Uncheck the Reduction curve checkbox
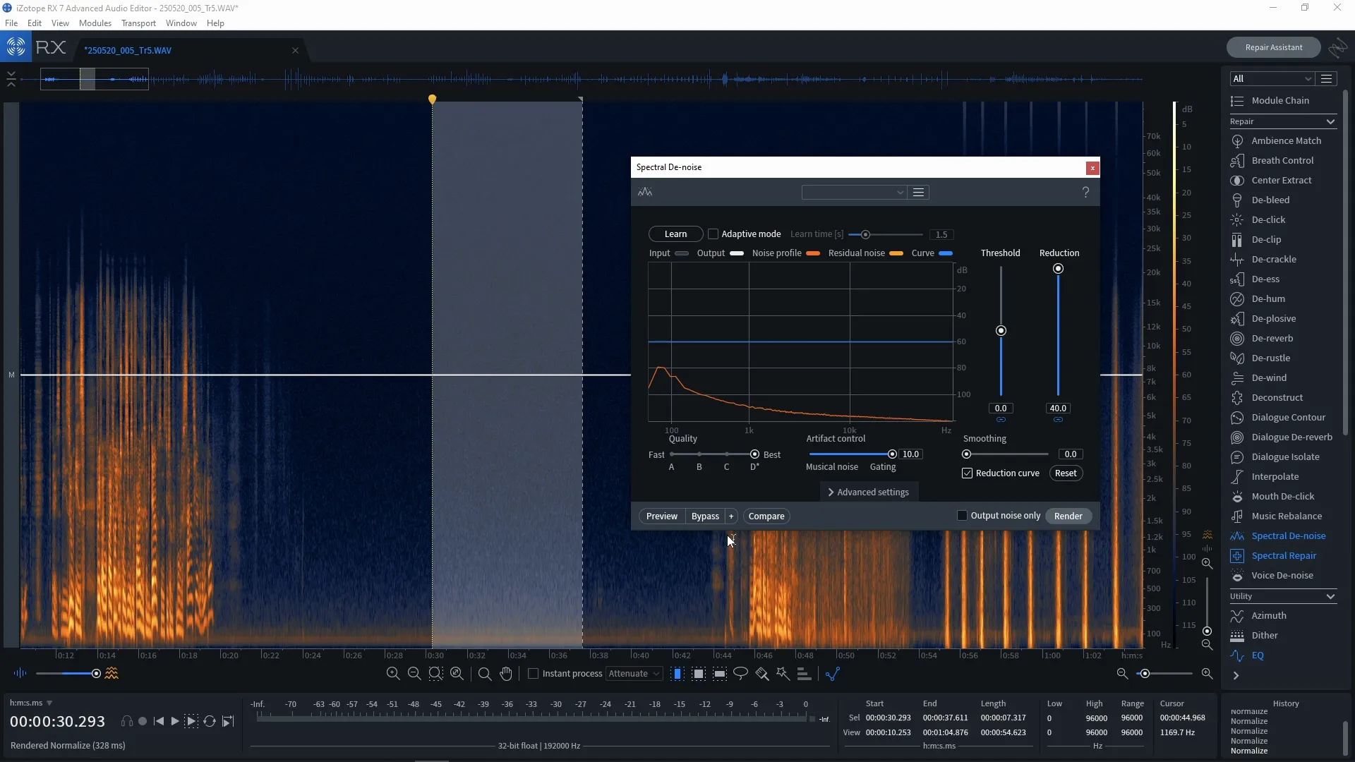1355x762 pixels. pyautogui.click(x=967, y=473)
